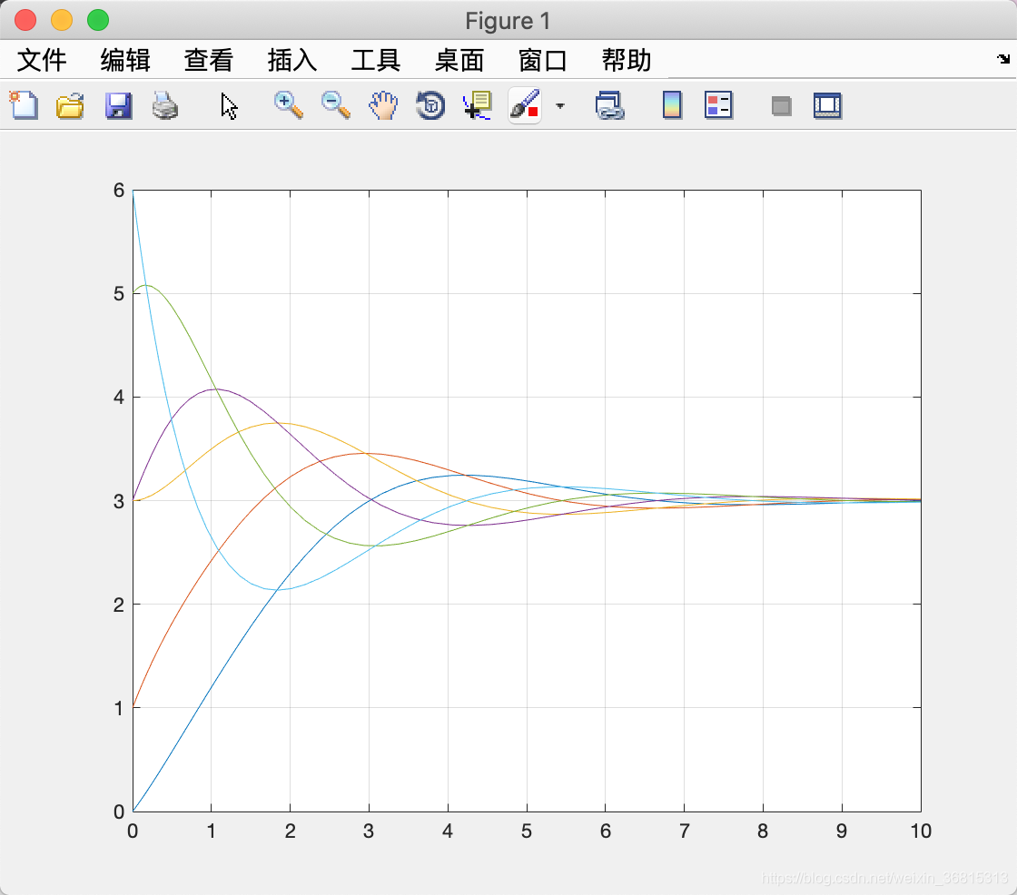Open the 查看 menu

pyautogui.click(x=209, y=60)
